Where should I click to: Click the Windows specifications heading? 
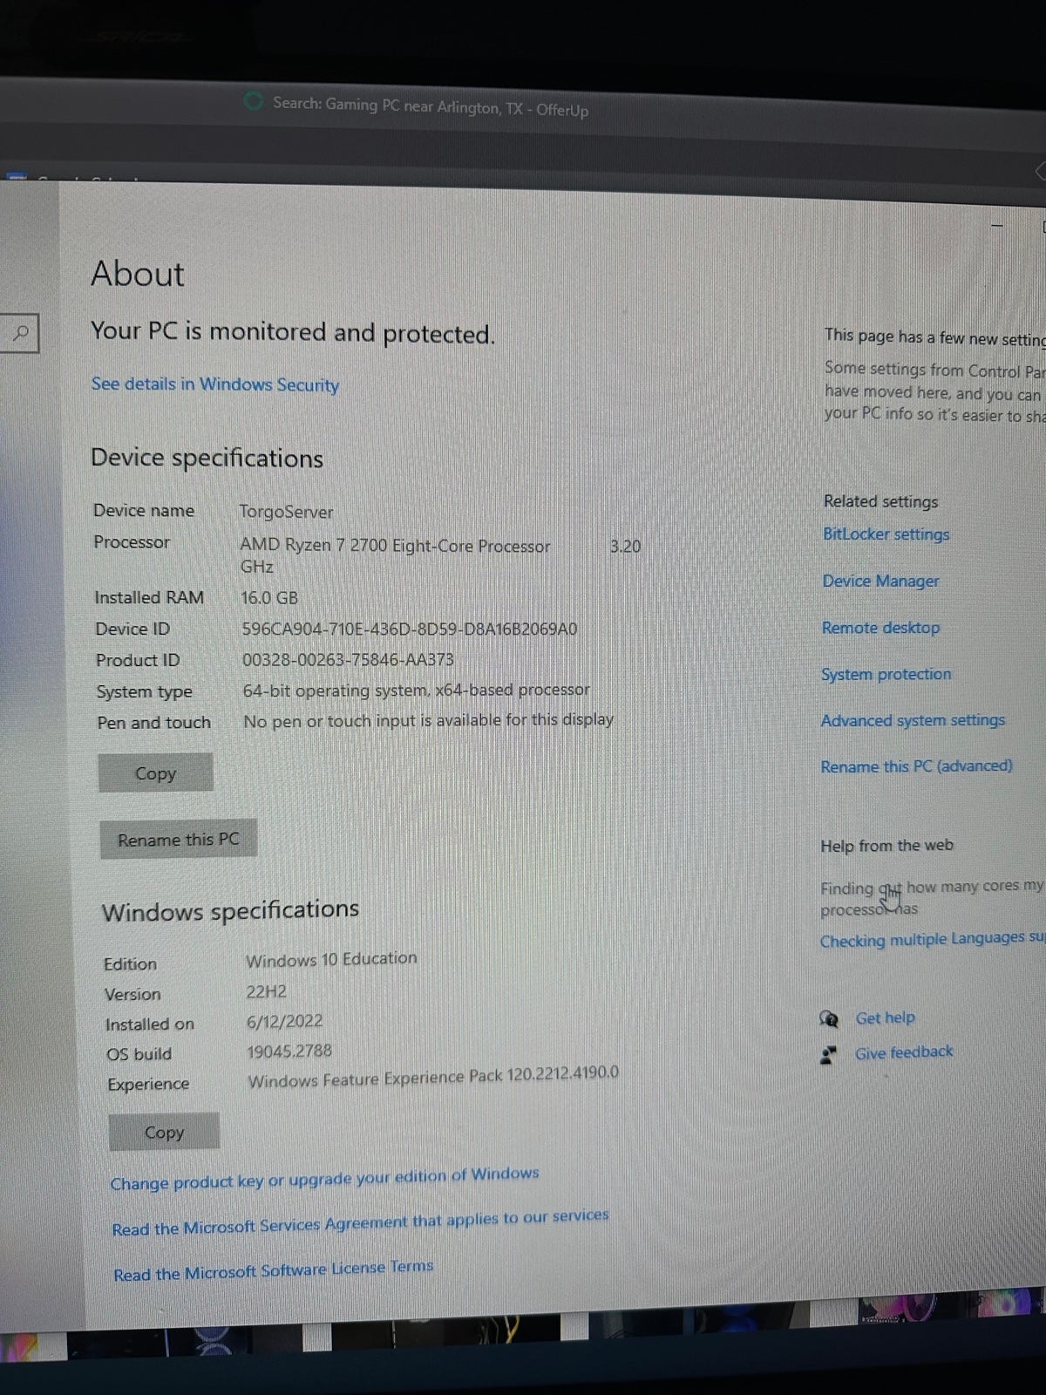pyautogui.click(x=230, y=910)
